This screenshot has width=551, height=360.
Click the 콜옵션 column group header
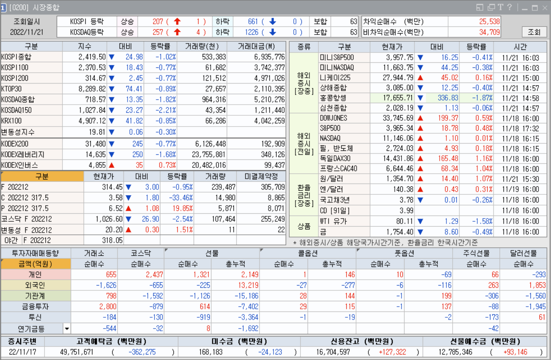(308, 253)
